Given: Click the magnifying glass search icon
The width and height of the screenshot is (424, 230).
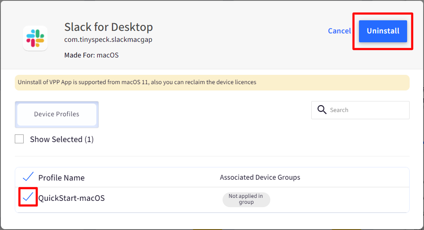Looking at the screenshot, I should pyautogui.click(x=322, y=110).
